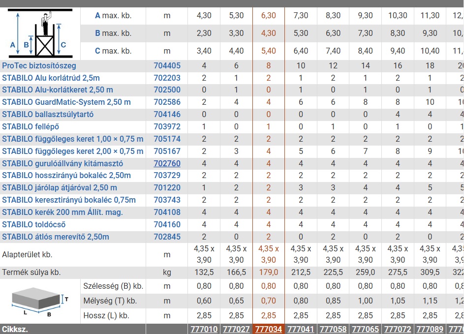Click article number 701220
This screenshot has height=334, width=464.
[167, 187]
